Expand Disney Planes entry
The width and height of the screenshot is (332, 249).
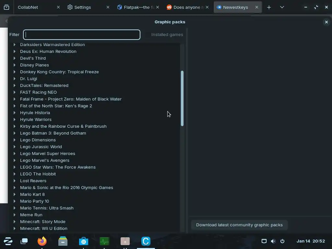[x=14, y=65]
